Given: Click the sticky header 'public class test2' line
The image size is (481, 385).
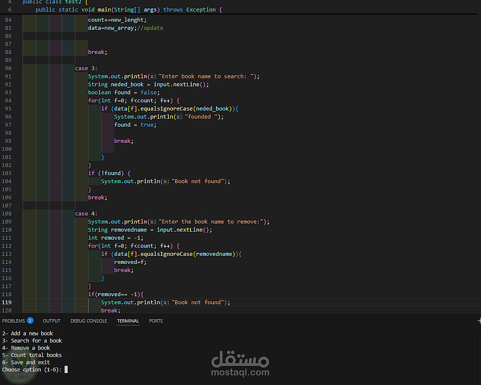Looking at the screenshot, I should 55,2.
